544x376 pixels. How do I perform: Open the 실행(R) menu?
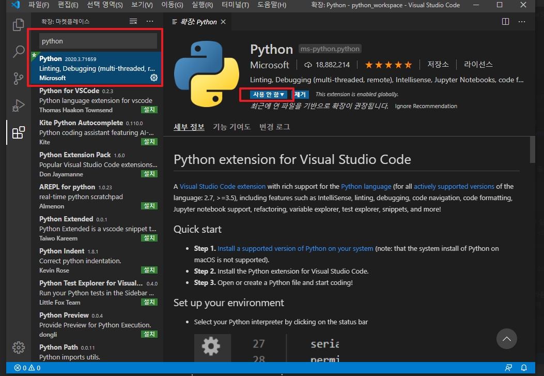coord(203,5)
